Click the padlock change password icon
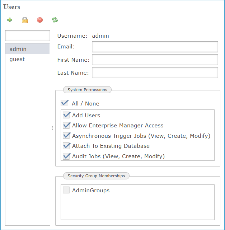The height and width of the screenshot is (230, 225). coord(25,20)
